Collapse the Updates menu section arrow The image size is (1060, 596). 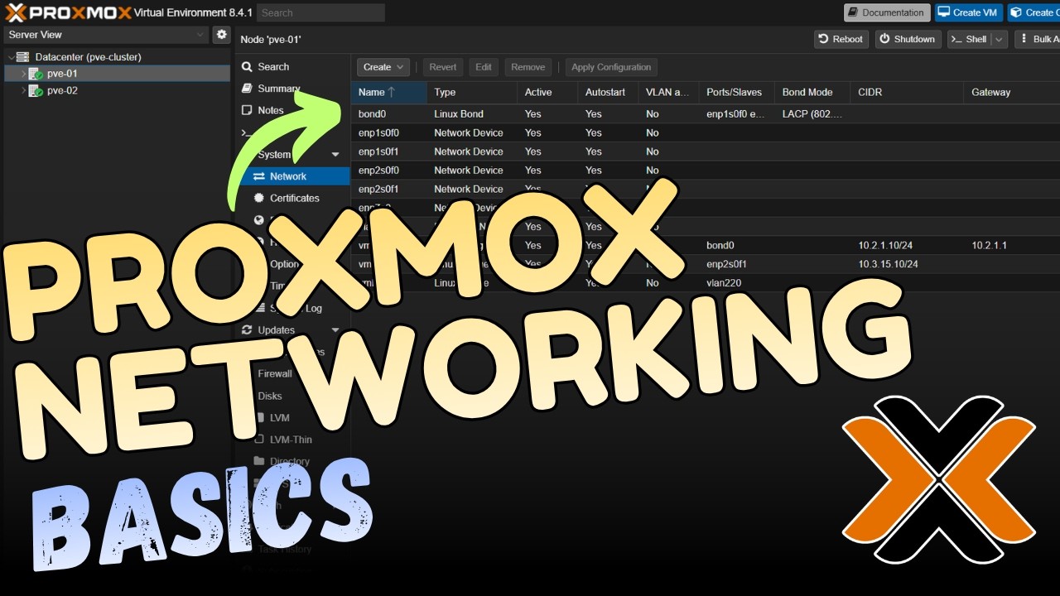coord(335,329)
